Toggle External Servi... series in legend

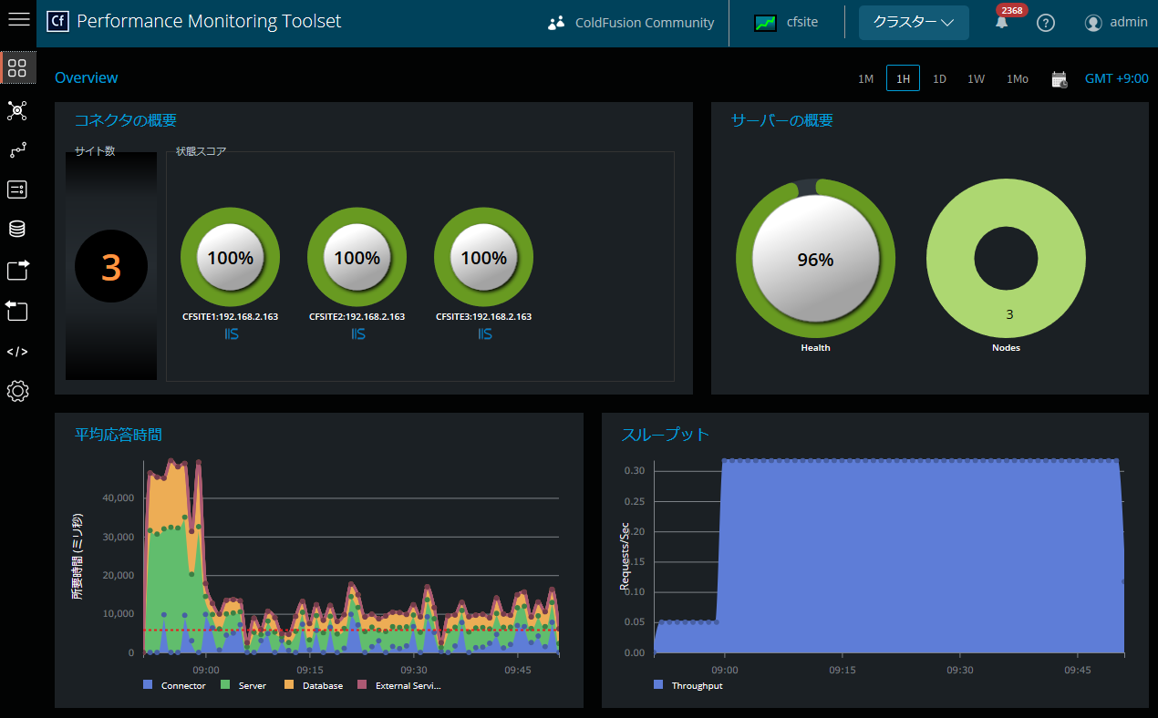tap(401, 685)
